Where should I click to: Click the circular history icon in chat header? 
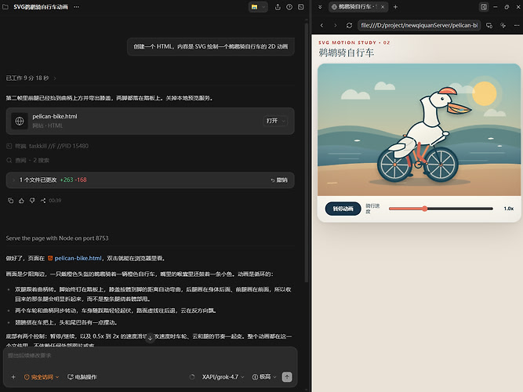click(289, 7)
